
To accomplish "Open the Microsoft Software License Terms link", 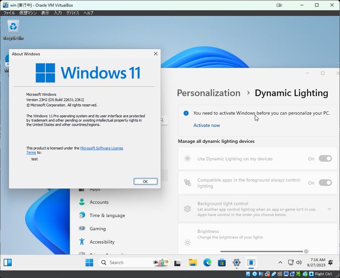I will [101, 148].
